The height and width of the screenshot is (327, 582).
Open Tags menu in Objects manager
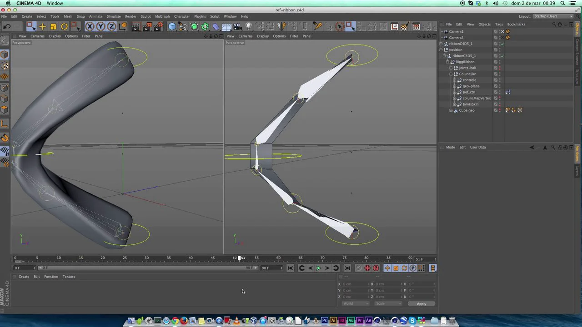[x=499, y=24]
